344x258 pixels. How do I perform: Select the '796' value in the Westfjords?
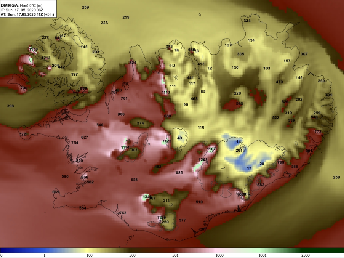[x=24, y=88]
